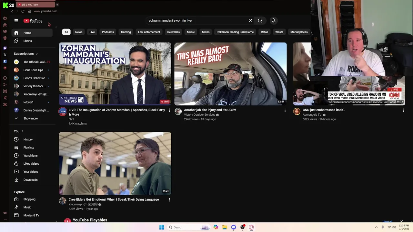Click the www.youtube.com address bar

[x=45, y=11]
